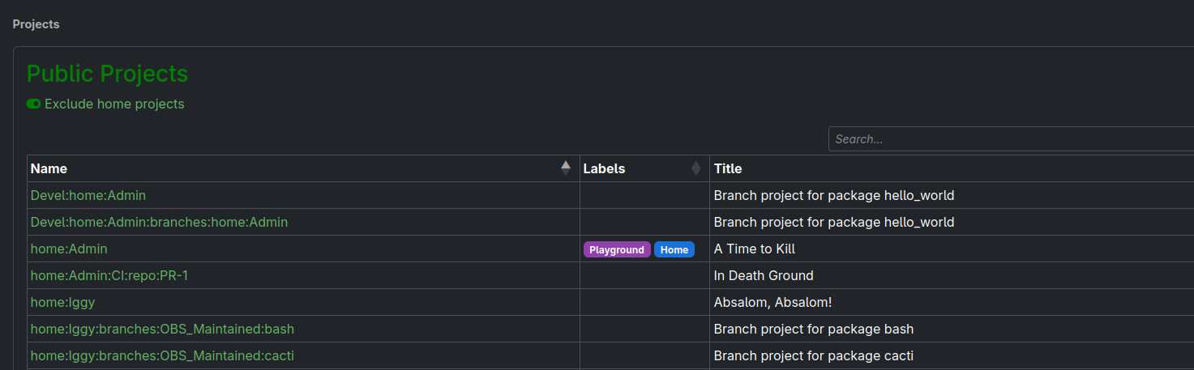The image size is (1194, 370).
Task: Open home:Admin:CI:repo:PR-1 project
Action: point(109,275)
